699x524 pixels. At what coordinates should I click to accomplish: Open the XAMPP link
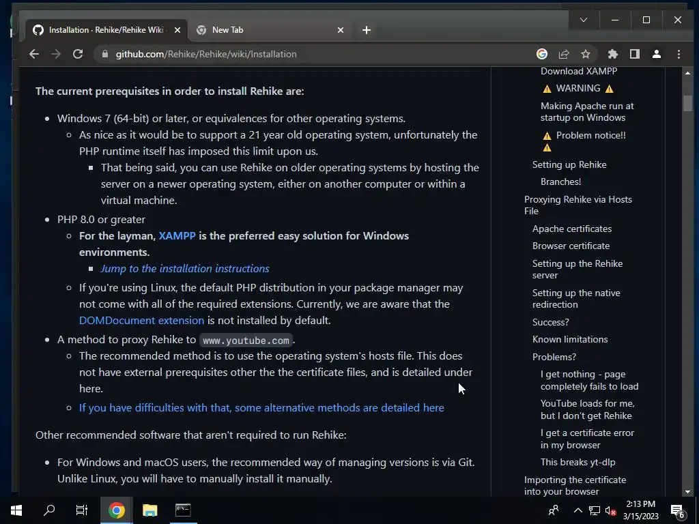point(177,235)
